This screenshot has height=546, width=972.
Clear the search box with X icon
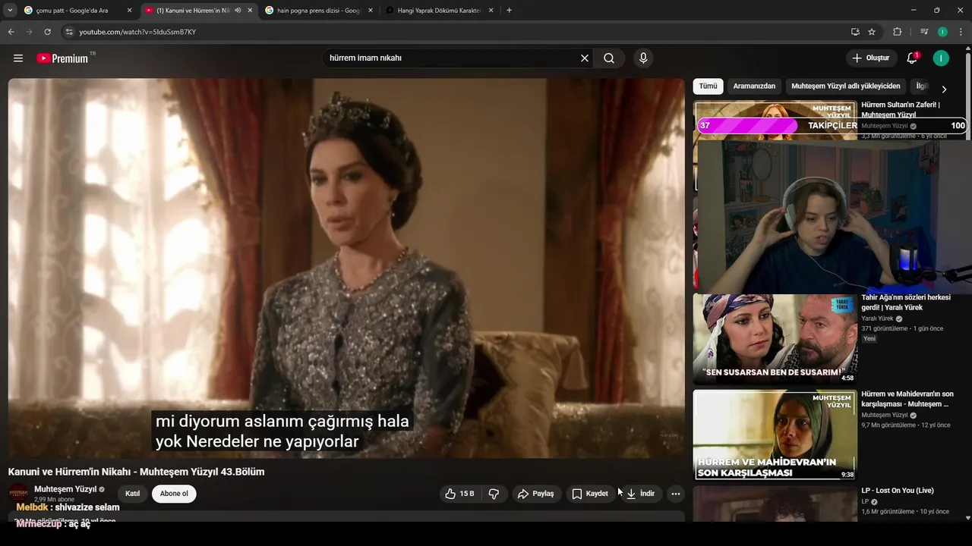585,58
